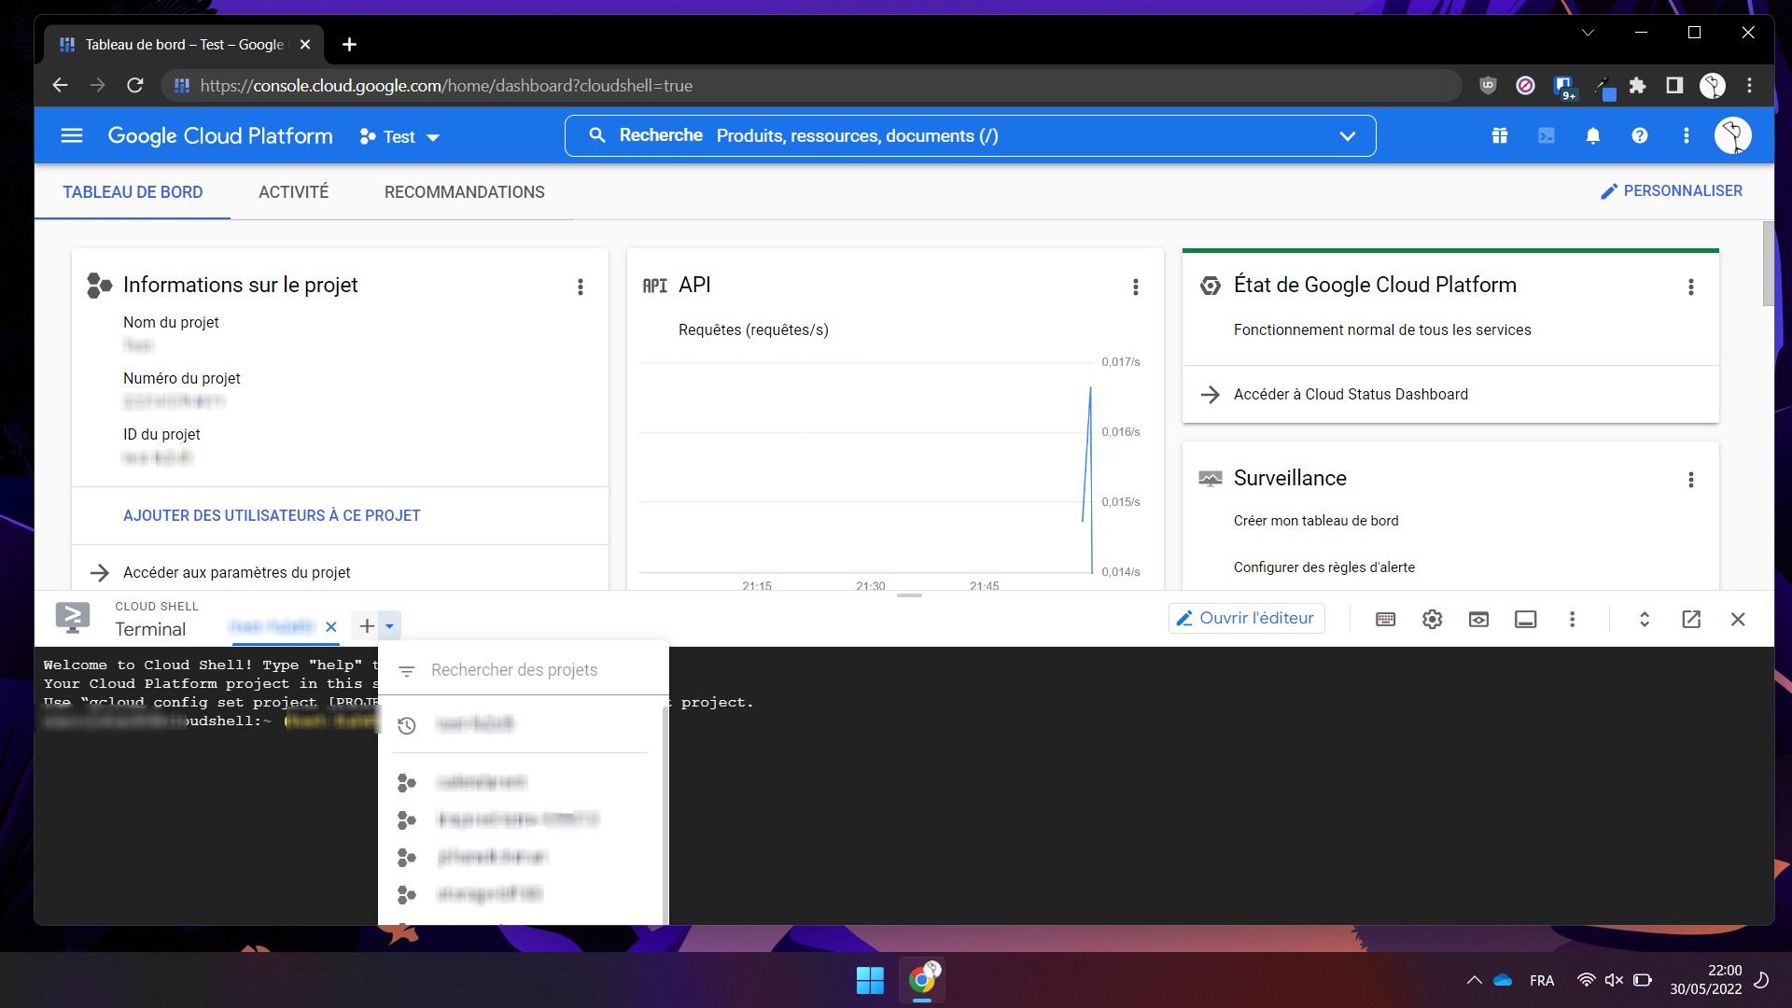Click the Cloud Shell resize handle bar
The width and height of the screenshot is (1792, 1008).
[909, 595]
